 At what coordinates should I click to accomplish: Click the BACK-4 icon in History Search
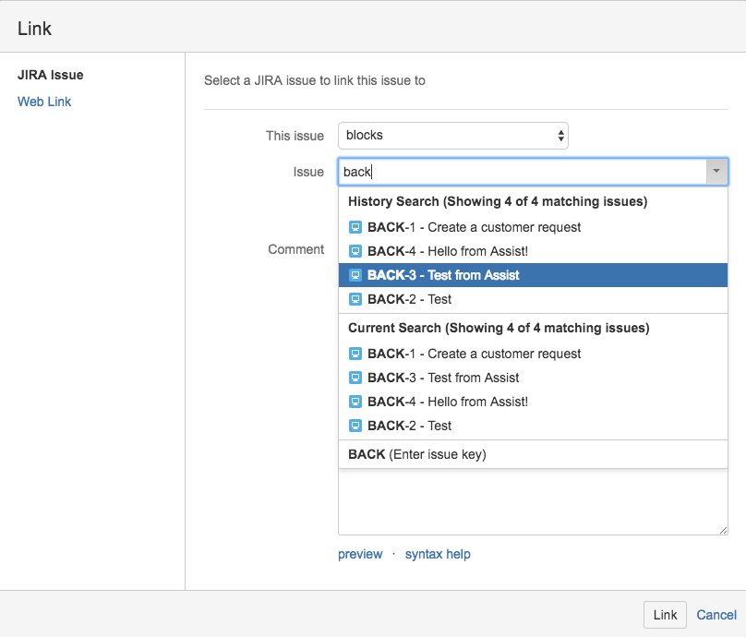pos(355,251)
